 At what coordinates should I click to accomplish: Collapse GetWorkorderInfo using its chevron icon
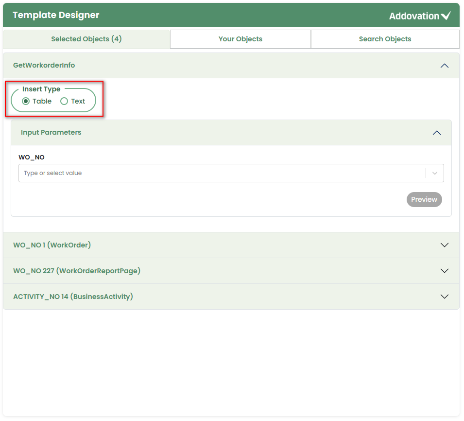point(444,66)
